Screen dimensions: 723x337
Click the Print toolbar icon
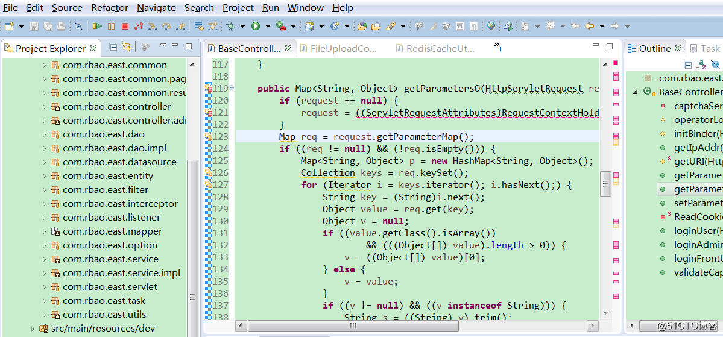click(61, 27)
